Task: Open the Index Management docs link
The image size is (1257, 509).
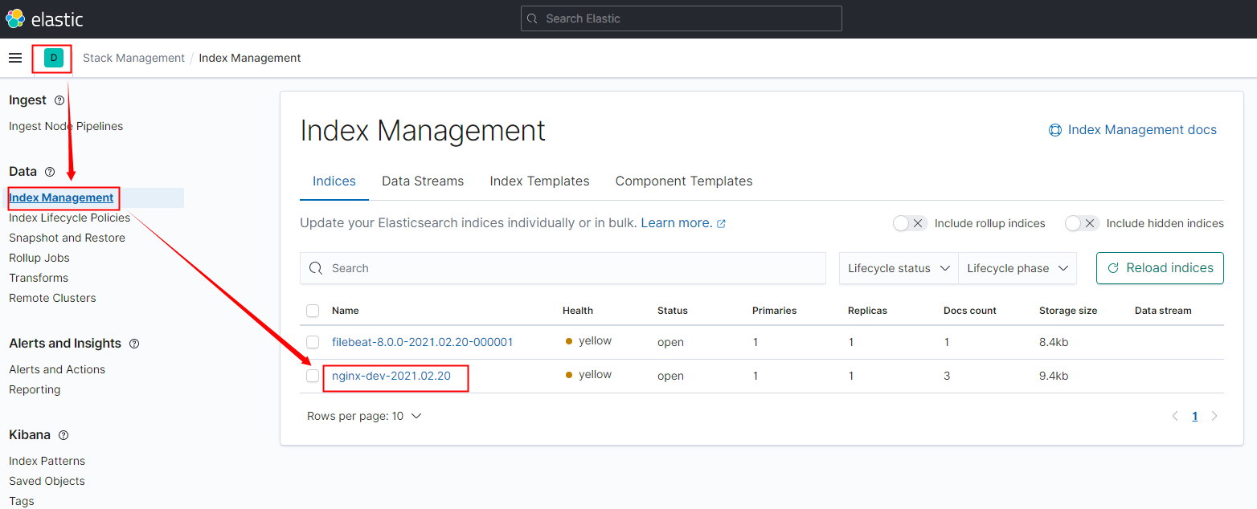Action: (1142, 130)
